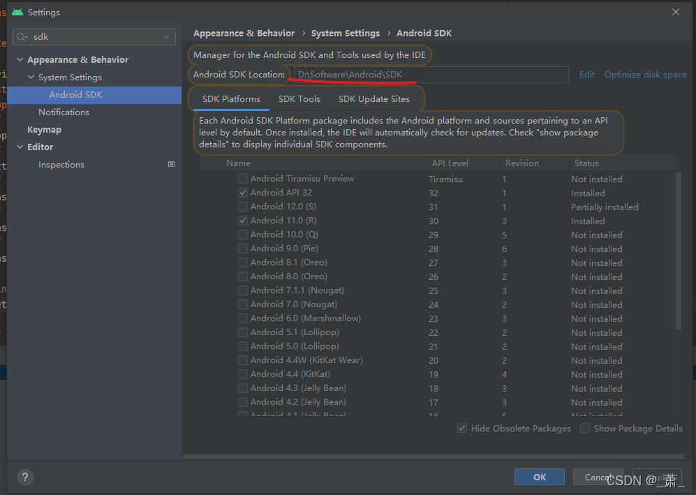Select Android 4.4W (KitKat Wear) row
696x495 pixels.
[x=437, y=360]
